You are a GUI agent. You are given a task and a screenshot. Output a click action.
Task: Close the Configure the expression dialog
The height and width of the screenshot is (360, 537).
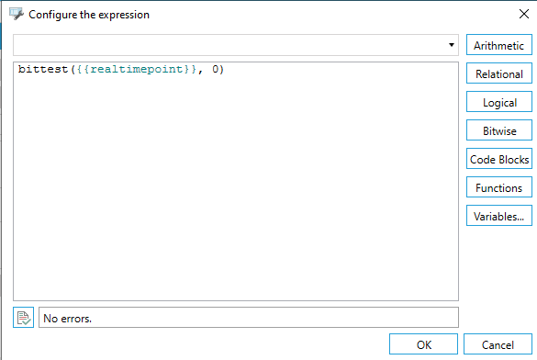pos(524,14)
